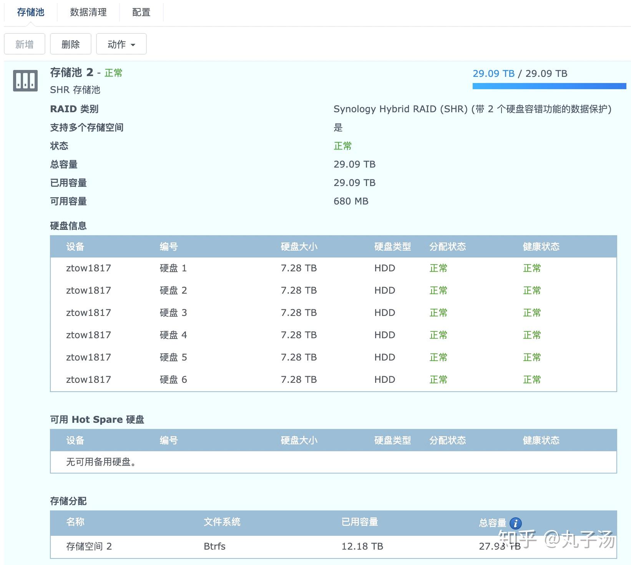The image size is (631, 565).
Task: Click the chevron arrow on the 动作 button
Action: [x=132, y=45]
